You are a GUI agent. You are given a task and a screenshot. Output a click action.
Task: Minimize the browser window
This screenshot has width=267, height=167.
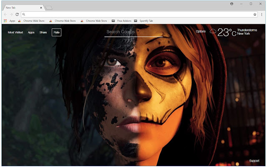click(x=241, y=4)
